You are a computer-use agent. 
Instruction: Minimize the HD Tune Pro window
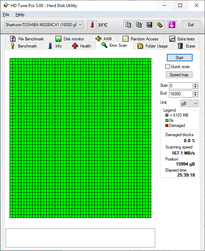pos(164,5)
